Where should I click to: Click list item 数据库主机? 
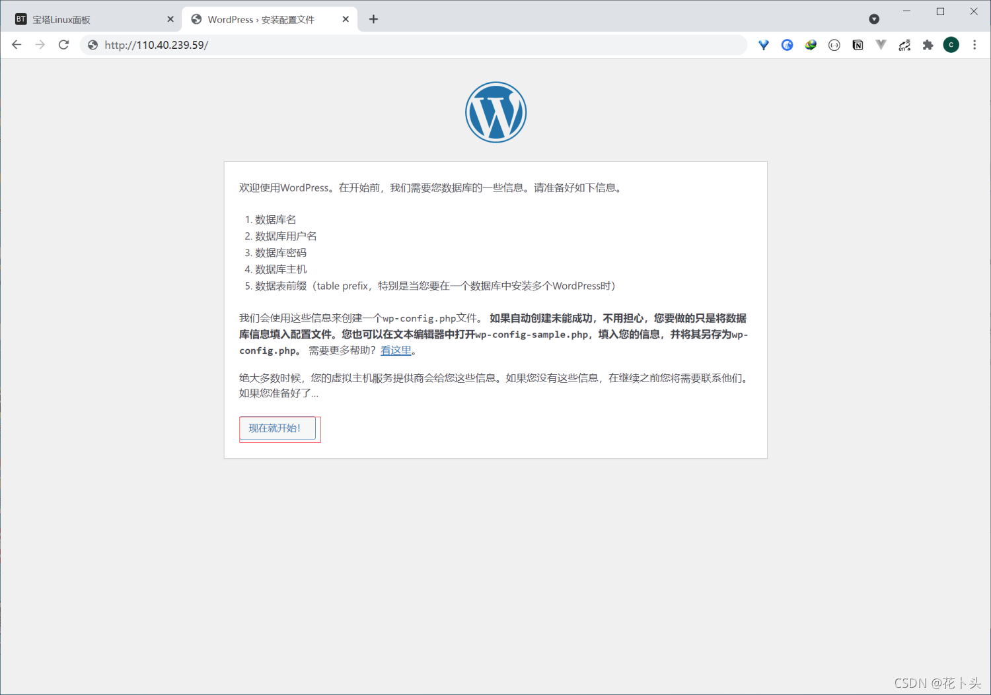281,269
